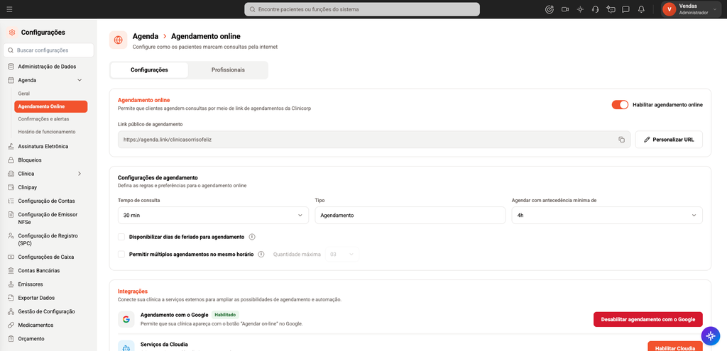The image size is (727, 351).
Task: Switch to the Profissionais tab
Action: pyautogui.click(x=228, y=70)
